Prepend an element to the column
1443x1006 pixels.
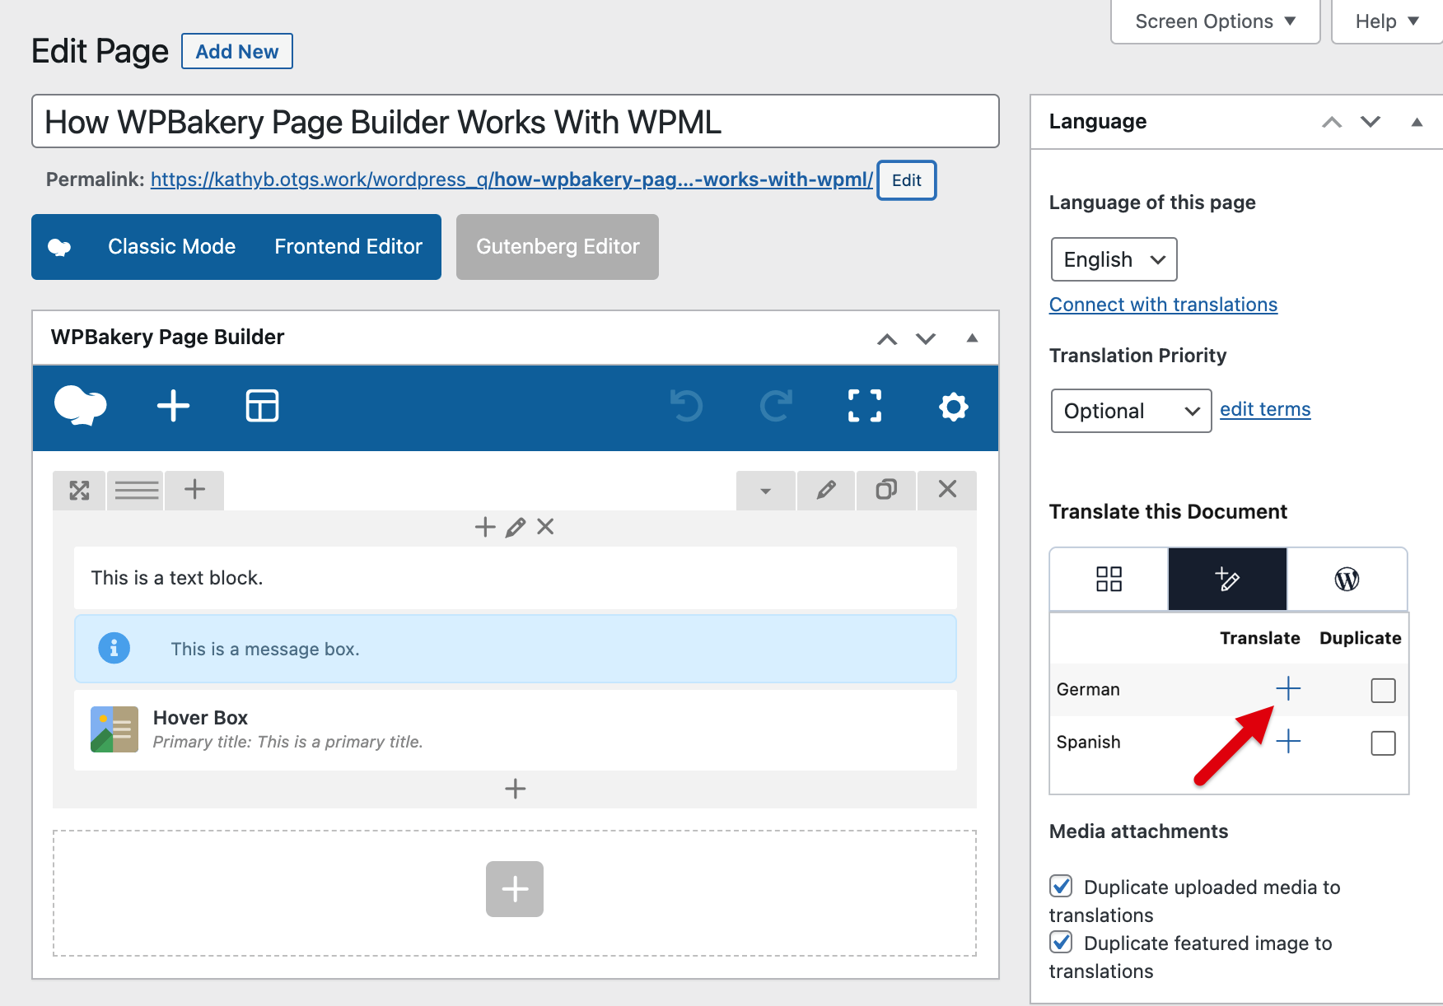point(485,527)
